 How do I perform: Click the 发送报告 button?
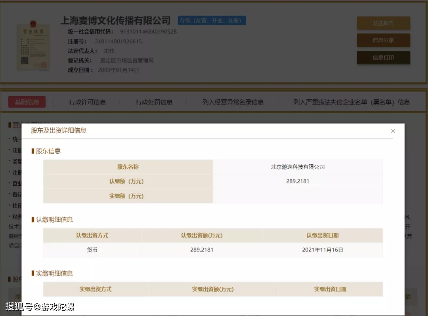[383, 23]
